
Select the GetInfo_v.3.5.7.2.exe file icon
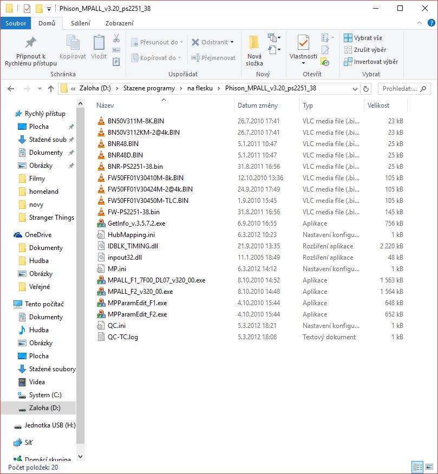101,223
